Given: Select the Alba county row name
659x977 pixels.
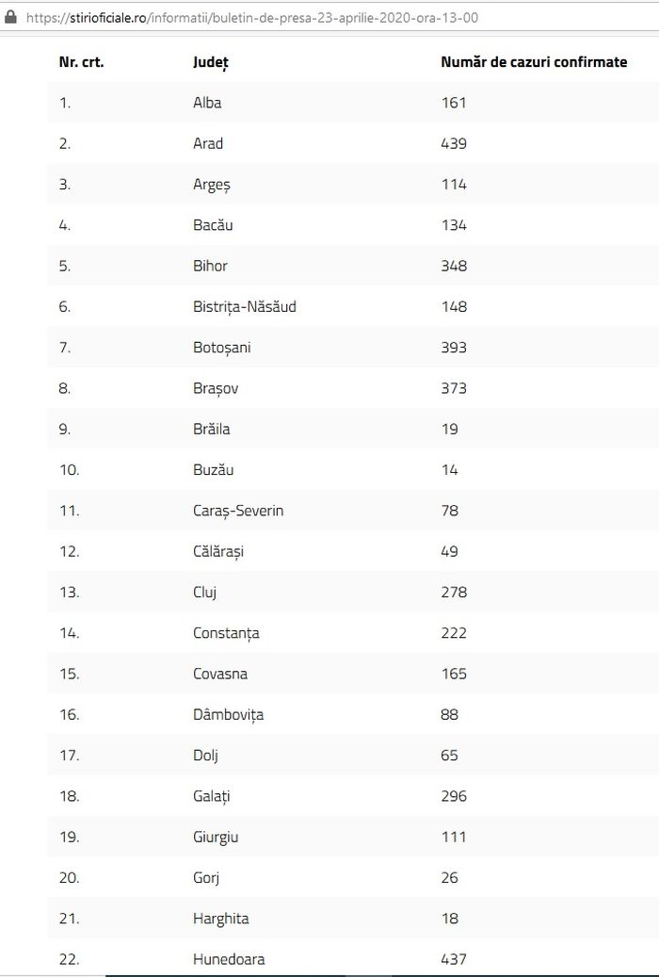Looking at the screenshot, I should [x=207, y=102].
